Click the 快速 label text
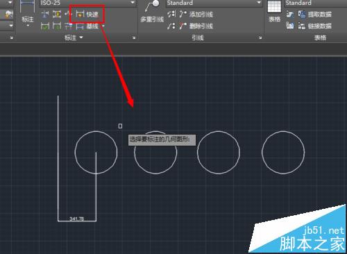347x254 pixels. point(92,15)
